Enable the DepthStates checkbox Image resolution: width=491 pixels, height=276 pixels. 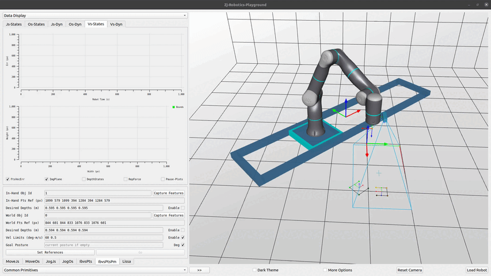tap(83, 179)
